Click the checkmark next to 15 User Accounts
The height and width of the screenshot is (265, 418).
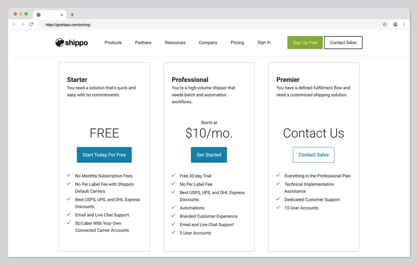pyautogui.click(x=278, y=207)
